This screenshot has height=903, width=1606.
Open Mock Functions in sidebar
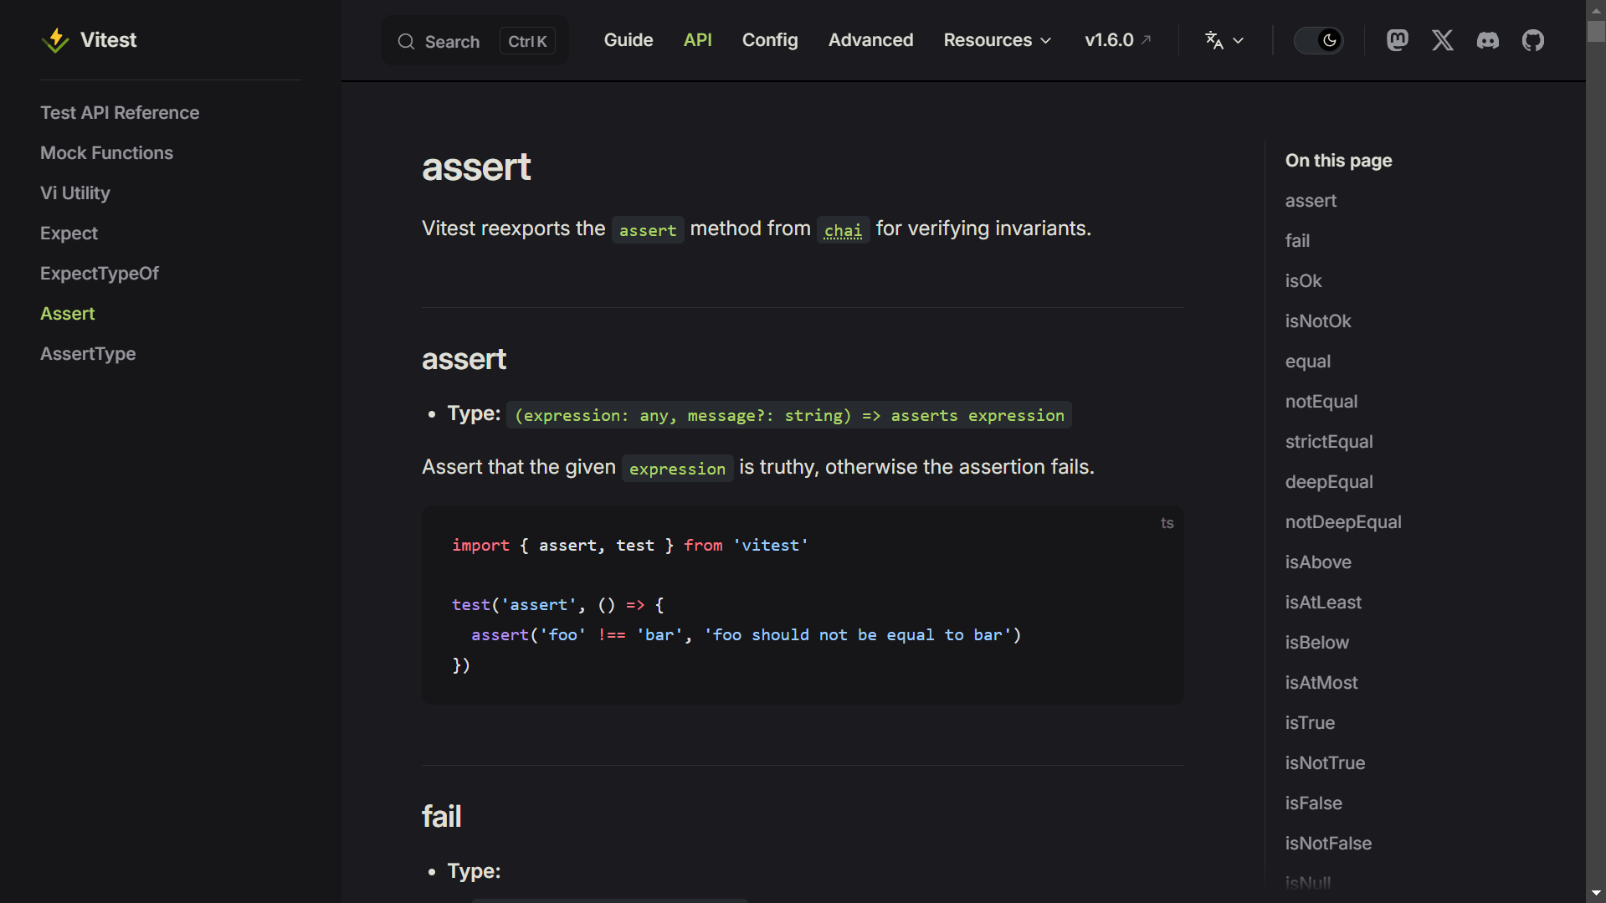point(106,152)
